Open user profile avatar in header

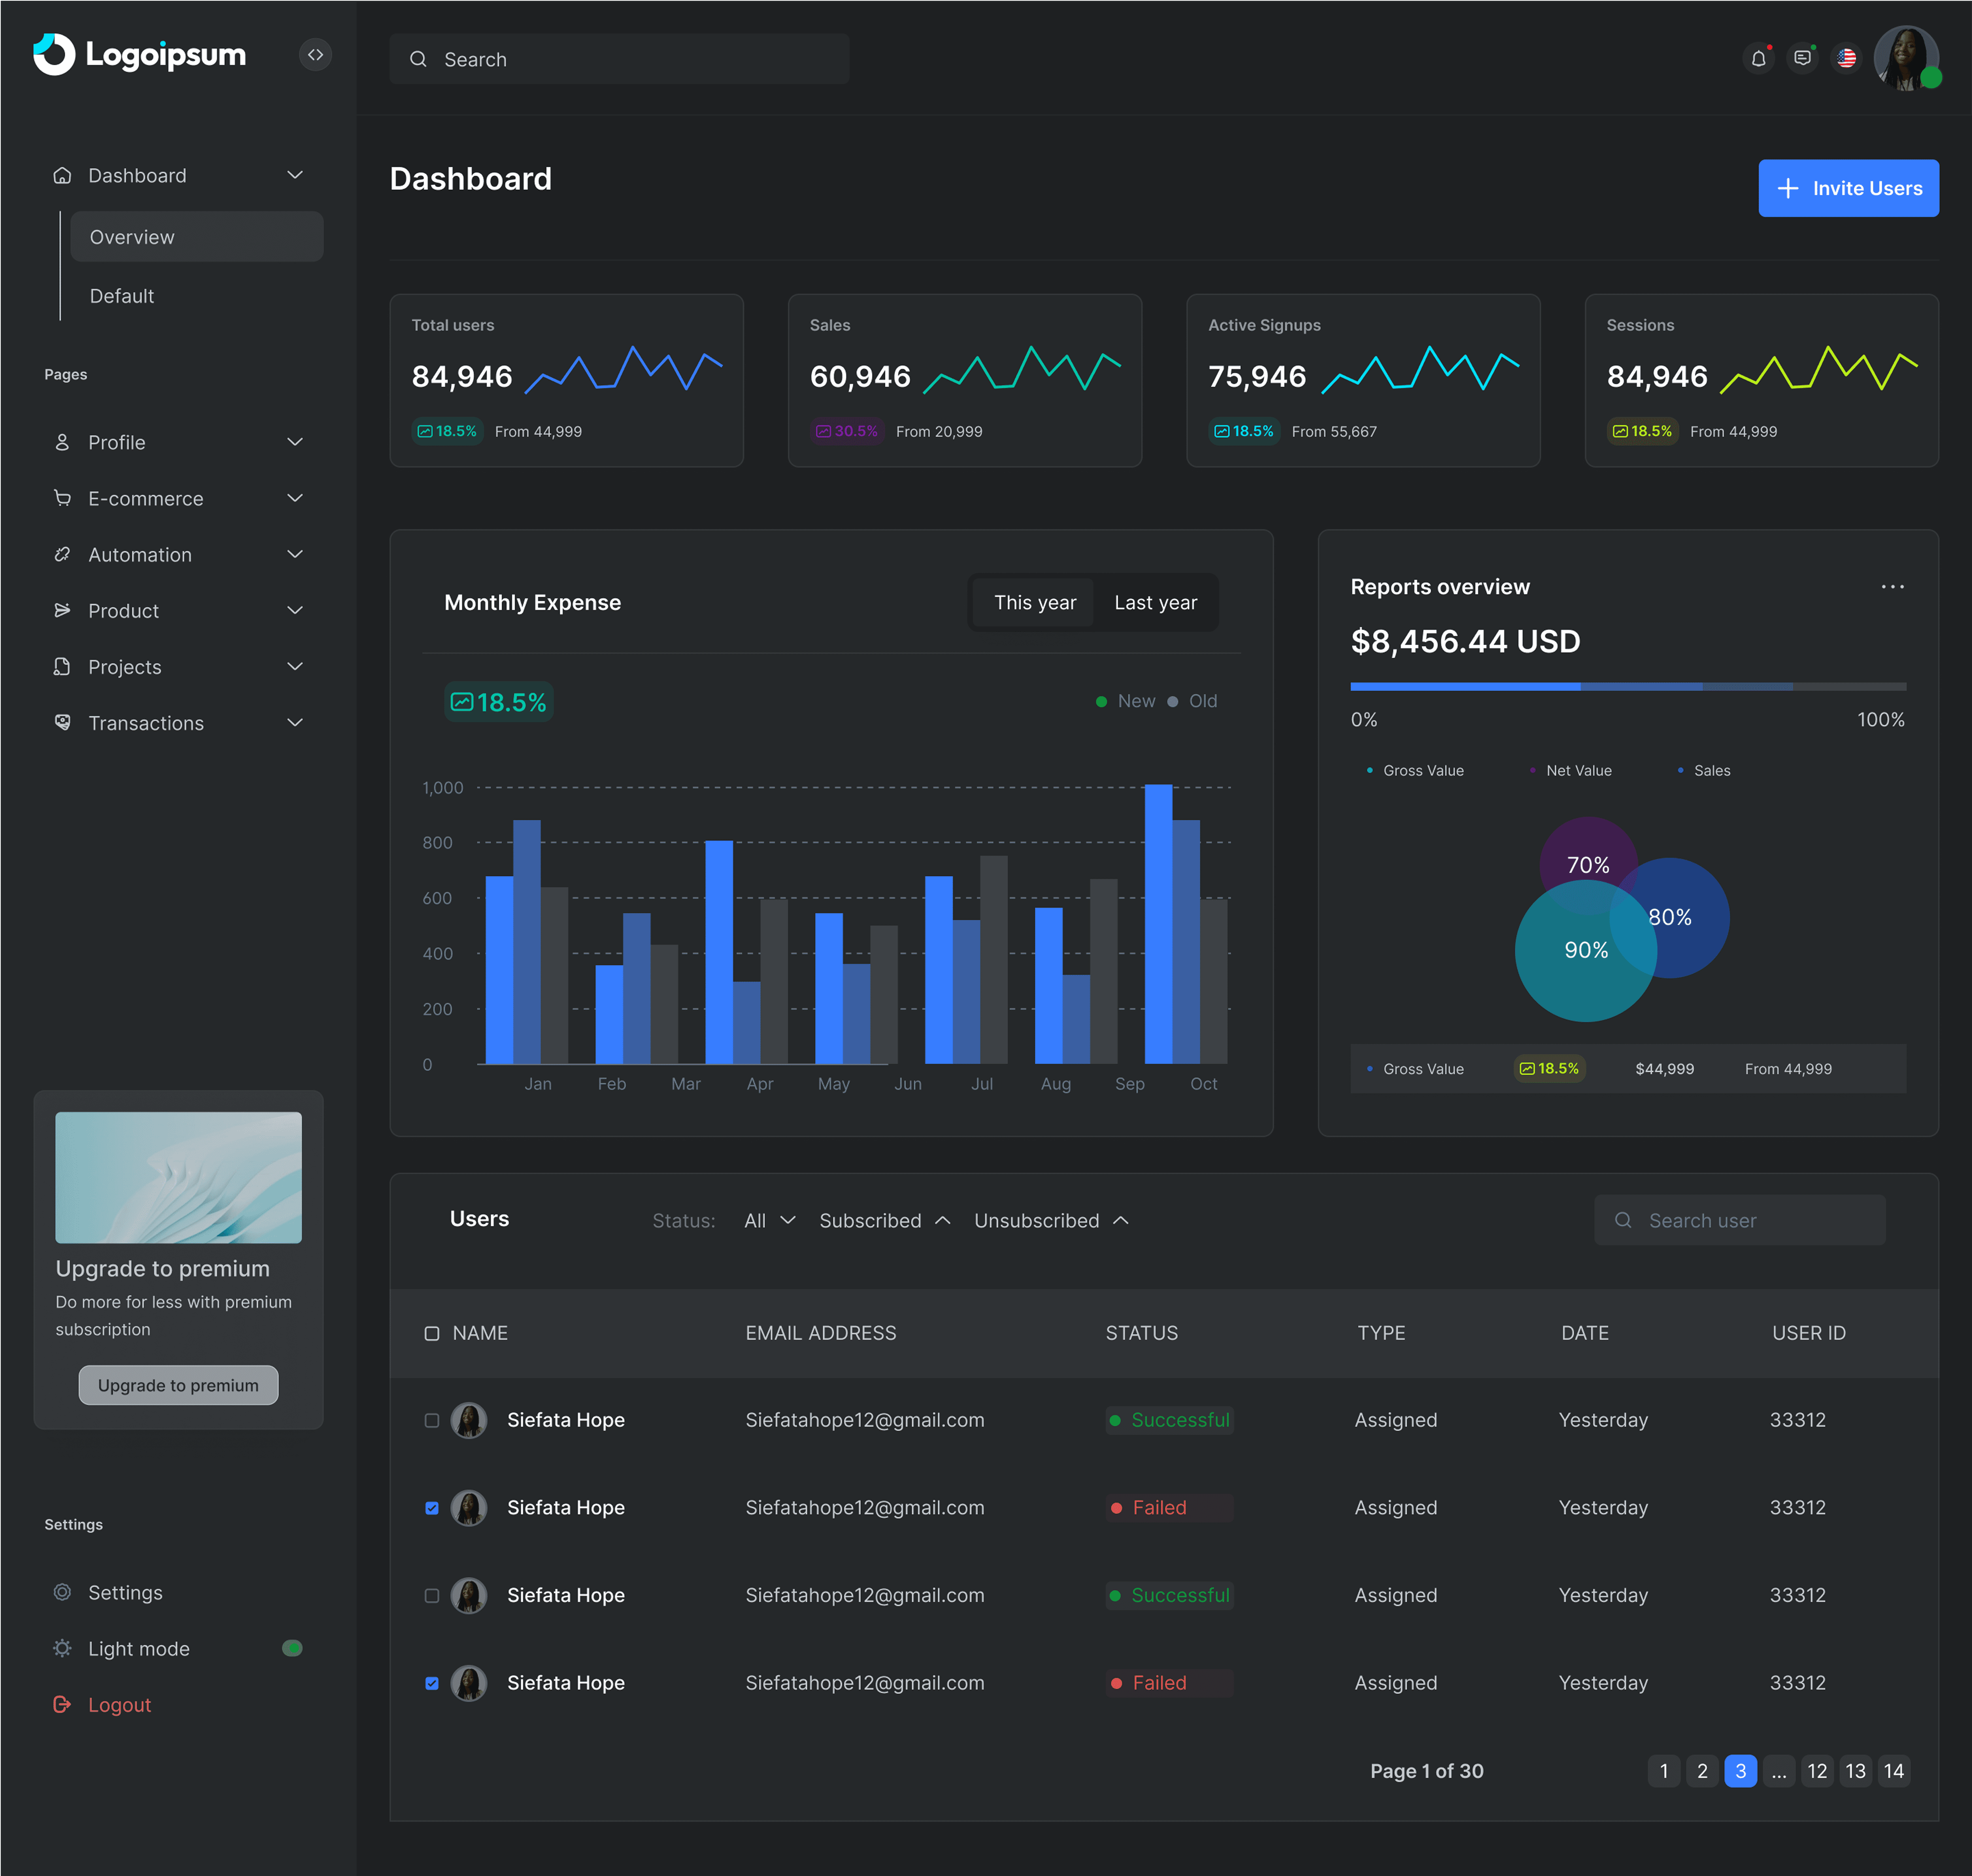pos(1906,58)
